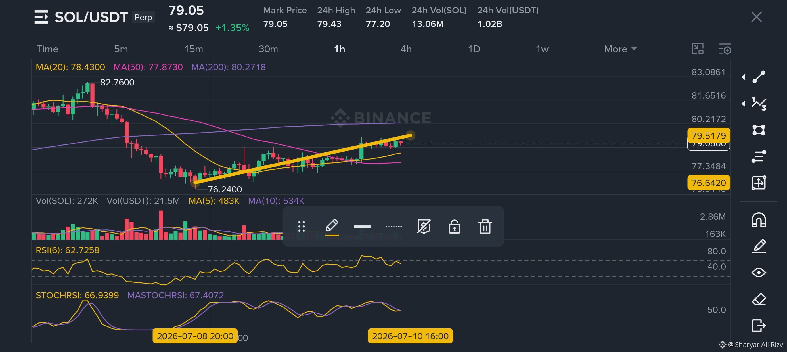
Task: Open the More timeframes dropdown
Action: pos(621,49)
